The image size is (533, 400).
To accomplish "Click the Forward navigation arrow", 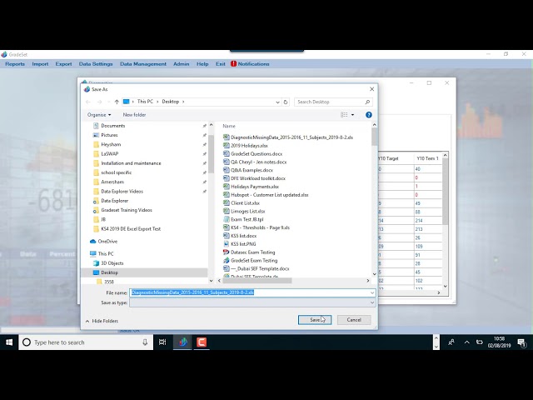I will [99, 102].
